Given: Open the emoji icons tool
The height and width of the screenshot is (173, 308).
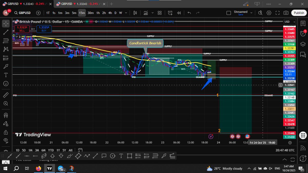Looking at the screenshot, I should (6, 84).
